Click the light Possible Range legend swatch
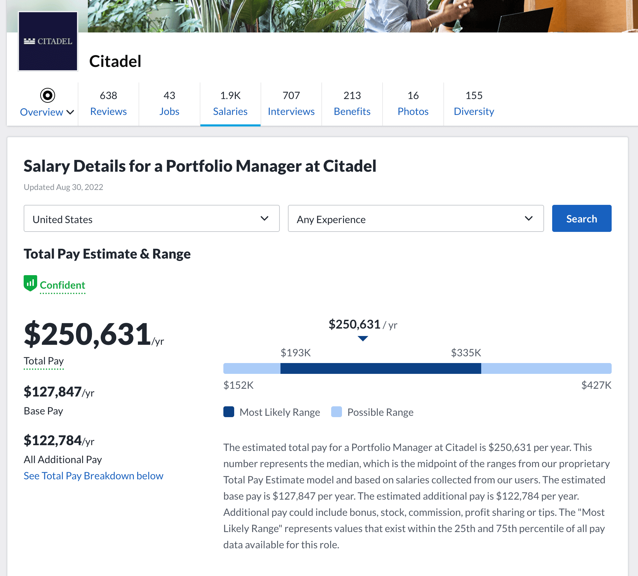 pos(337,412)
